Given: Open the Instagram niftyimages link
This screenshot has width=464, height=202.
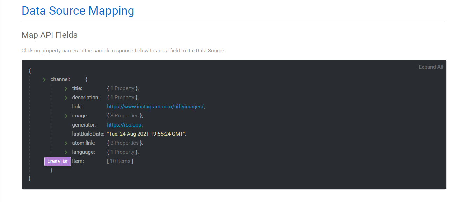Looking at the screenshot, I should [155, 107].
